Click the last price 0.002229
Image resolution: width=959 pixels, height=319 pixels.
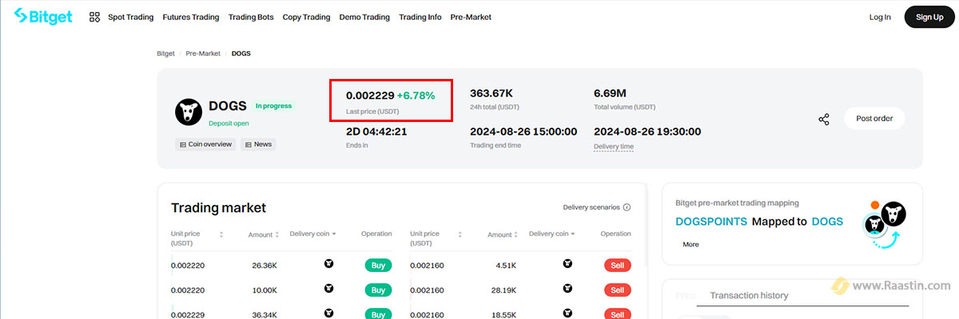[x=370, y=95]
